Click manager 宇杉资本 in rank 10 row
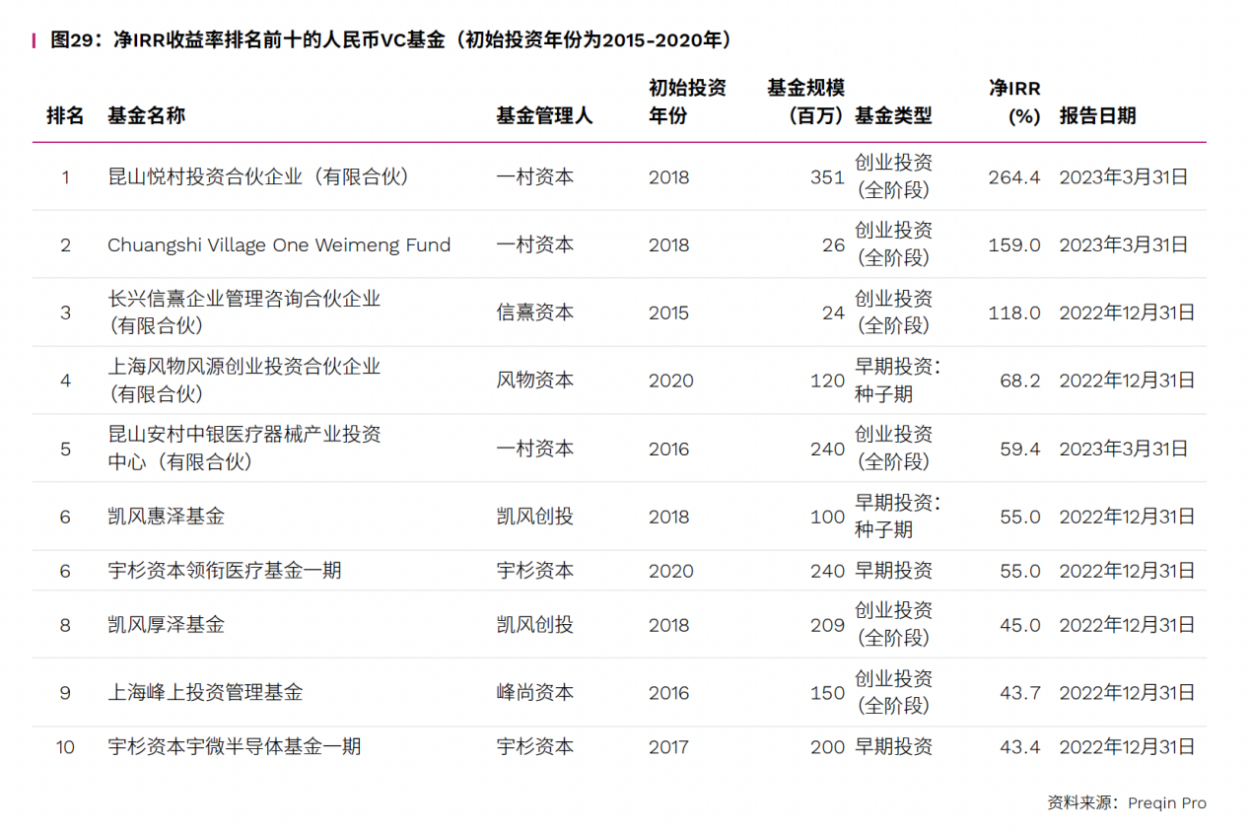1251x831 pixels. pos(534,747)
